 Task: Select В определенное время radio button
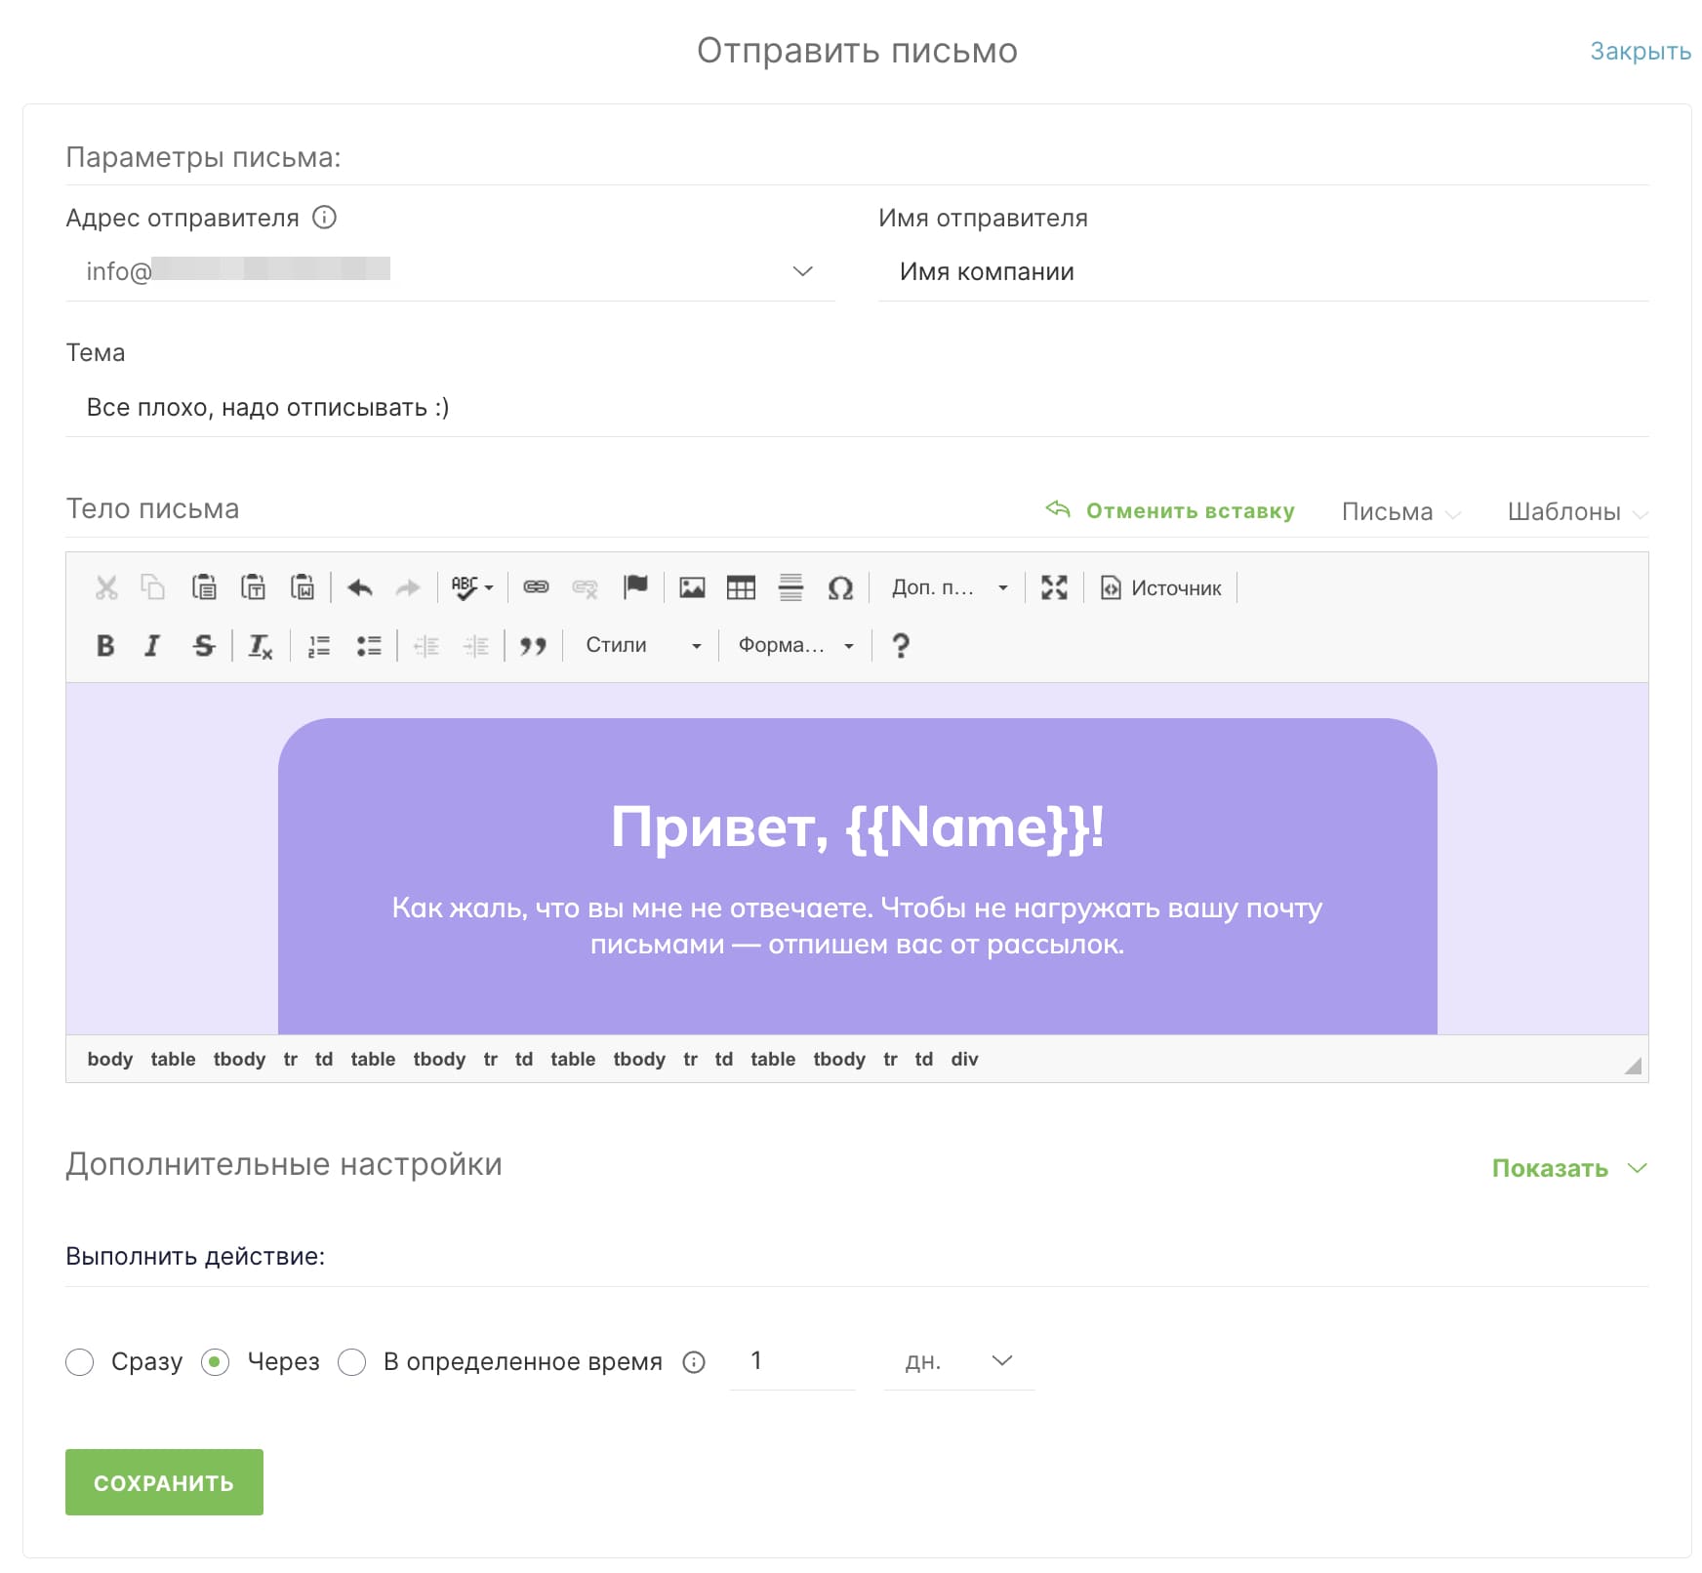click(x=351, y=1362)
